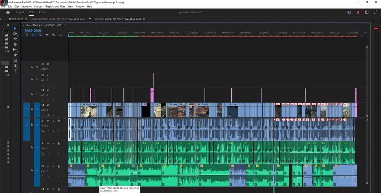
Task: Add a marker with the marker icon
Action: 47,35
